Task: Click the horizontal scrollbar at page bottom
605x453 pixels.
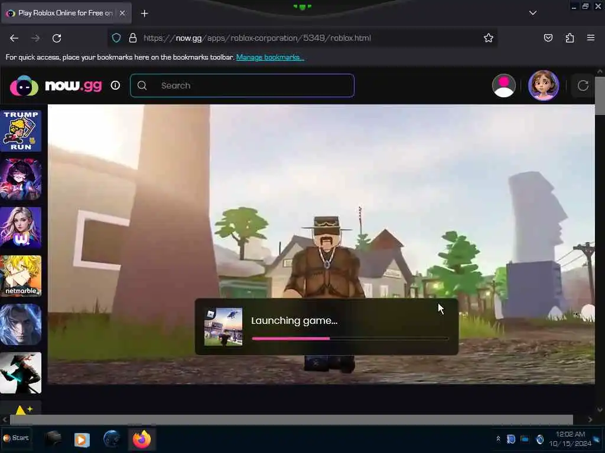Action: point(291,419)
